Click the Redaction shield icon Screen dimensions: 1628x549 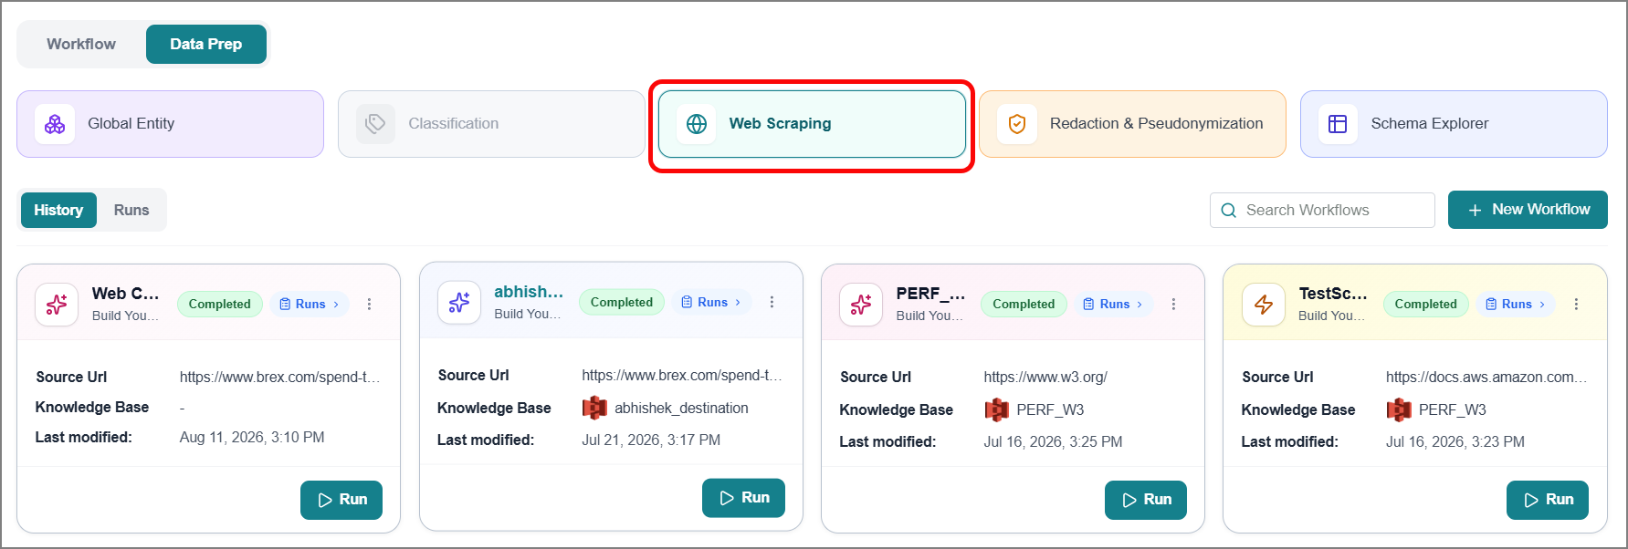click(1017, 124)
